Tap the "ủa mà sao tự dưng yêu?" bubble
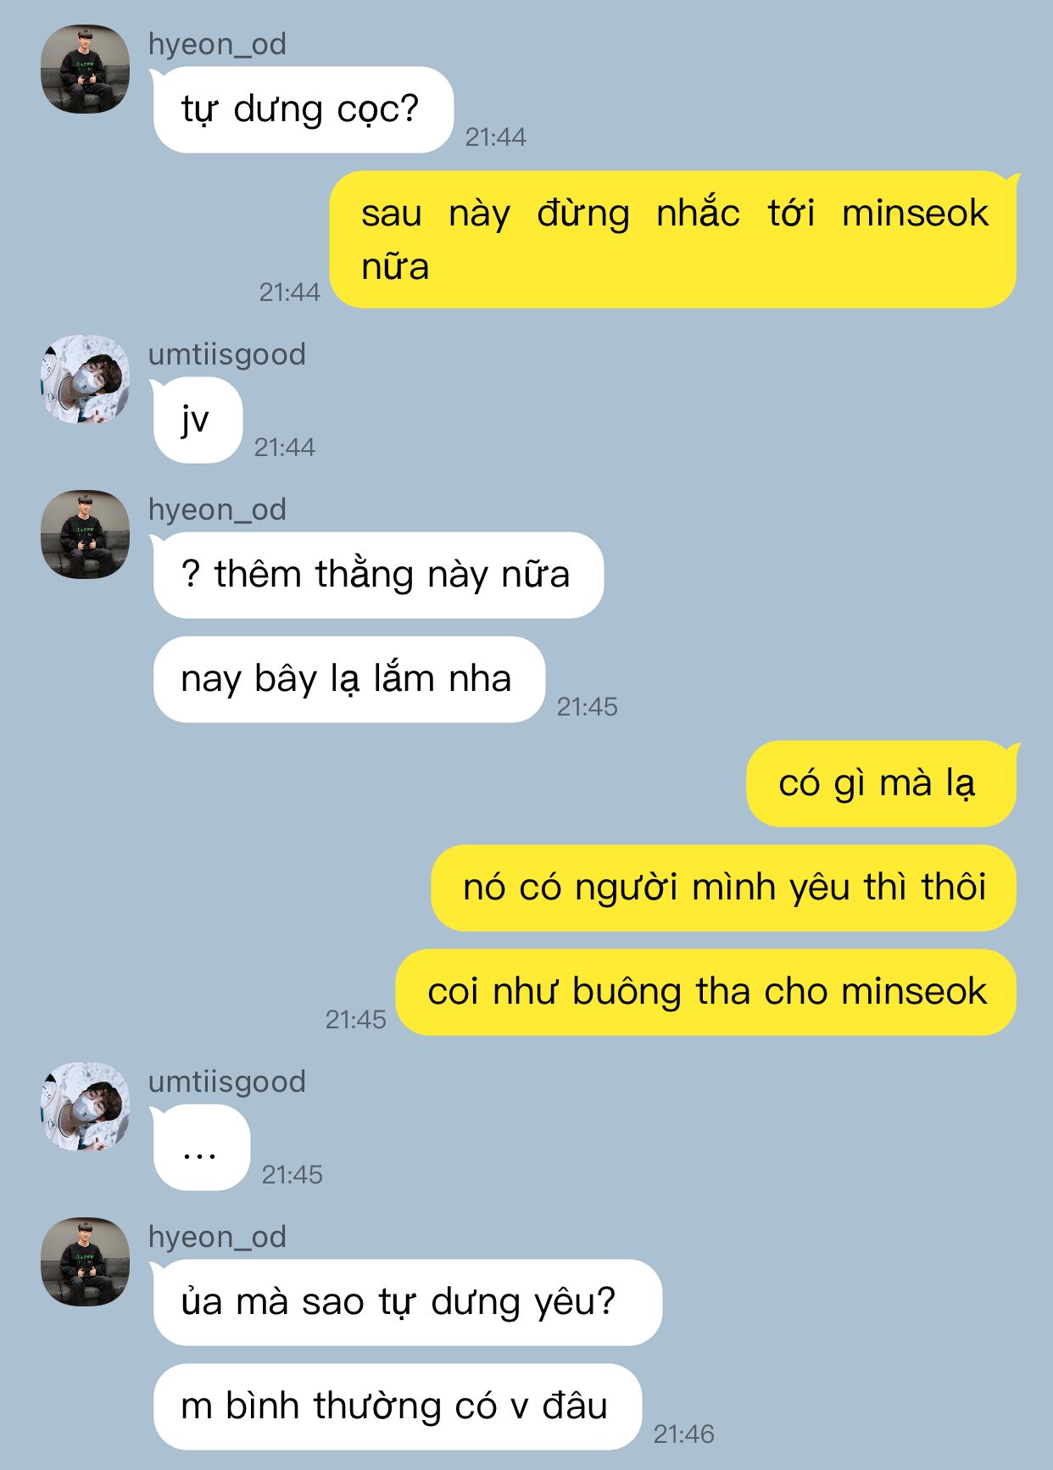This screenshot has width=1053, height=1470. (x=406, y=1302)
